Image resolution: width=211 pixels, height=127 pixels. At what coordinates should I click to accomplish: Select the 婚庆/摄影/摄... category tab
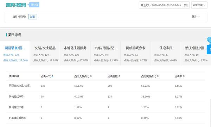tap(196, 53)
